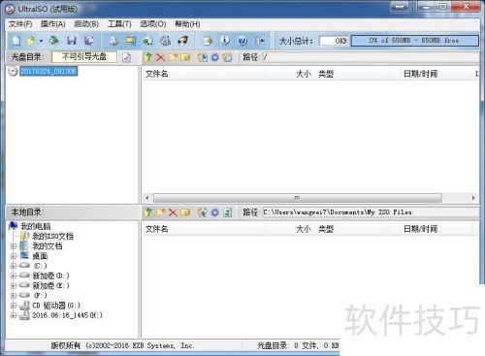Screen dimensions: 485x356
Task: Click the local path input field
Action: coord(371,212)
